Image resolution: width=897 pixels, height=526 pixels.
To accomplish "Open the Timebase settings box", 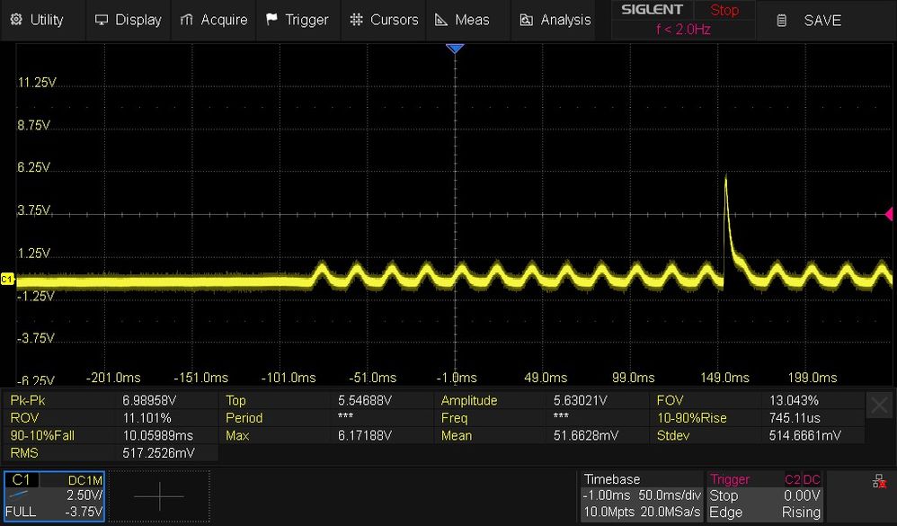I will [x=641, y=495].
